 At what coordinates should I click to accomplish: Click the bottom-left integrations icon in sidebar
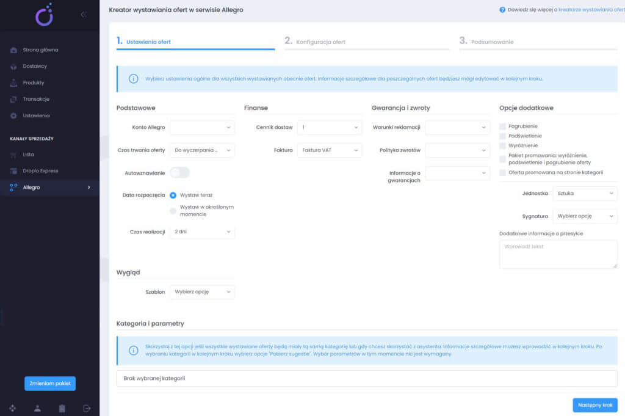pyautogui.click(x=12, y=408)
